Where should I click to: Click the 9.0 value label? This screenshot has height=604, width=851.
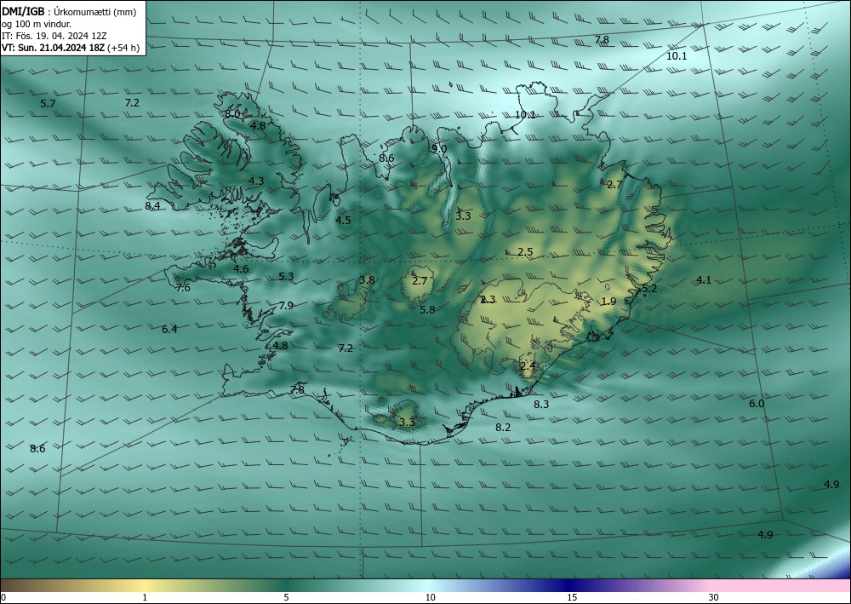(439, 149)
